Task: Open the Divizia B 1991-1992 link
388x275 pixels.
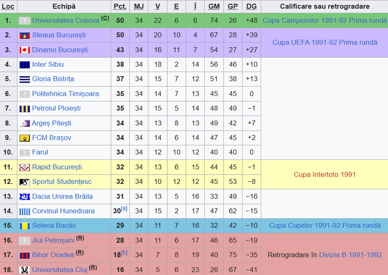Action: pos(350,255)
